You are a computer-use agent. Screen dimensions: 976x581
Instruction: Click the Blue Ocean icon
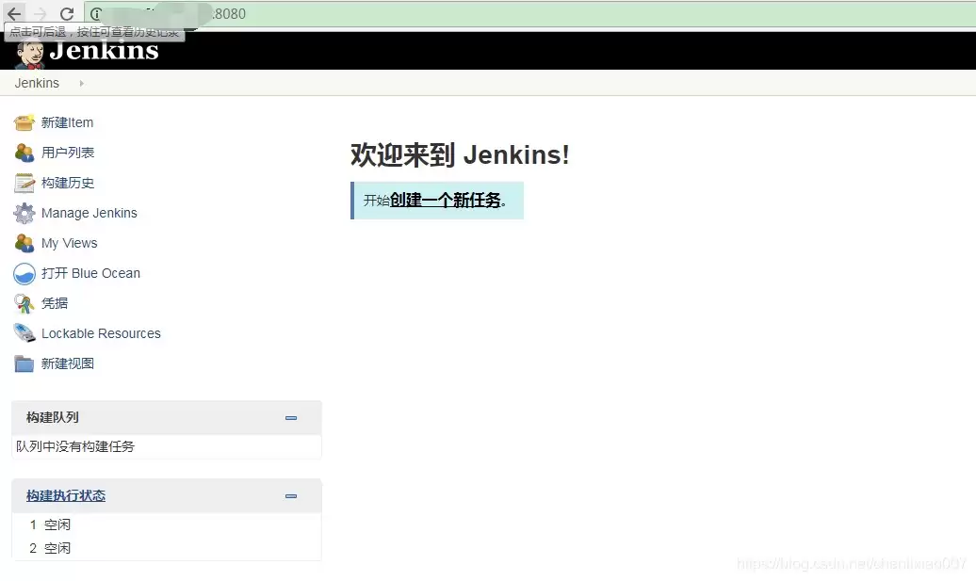[x=24, y=273]
